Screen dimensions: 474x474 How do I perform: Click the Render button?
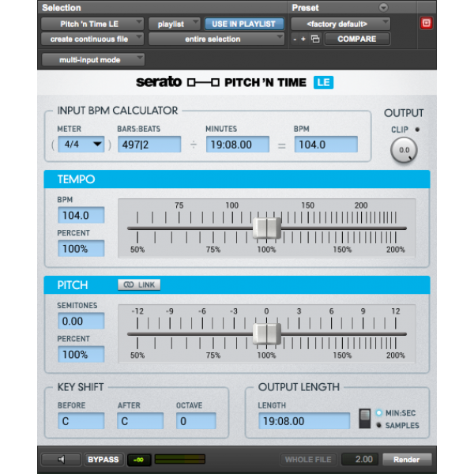[x=407, y=460]
